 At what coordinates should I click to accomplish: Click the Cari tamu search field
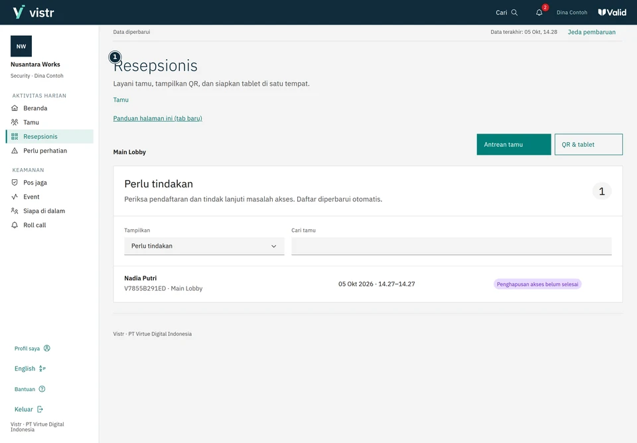pyautogui.click(x=451, y=246)
